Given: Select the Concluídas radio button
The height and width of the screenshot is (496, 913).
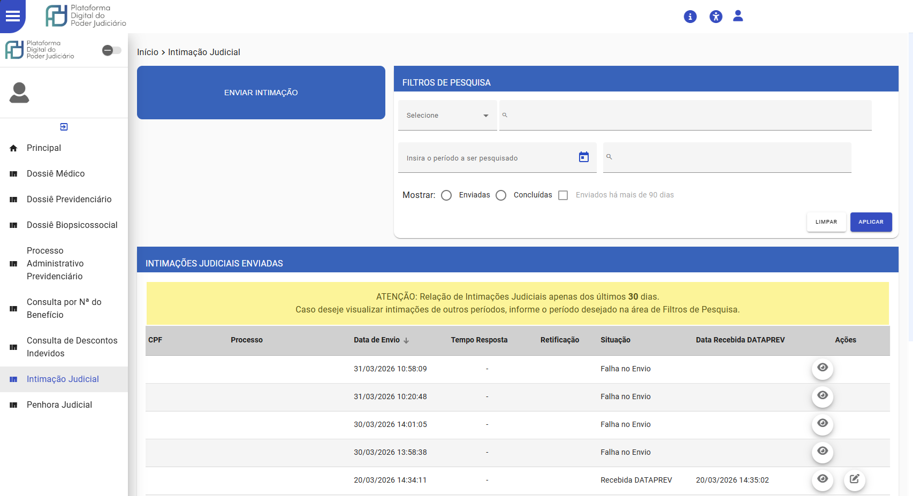Looking at the screenshot, I should pos(501,195).
